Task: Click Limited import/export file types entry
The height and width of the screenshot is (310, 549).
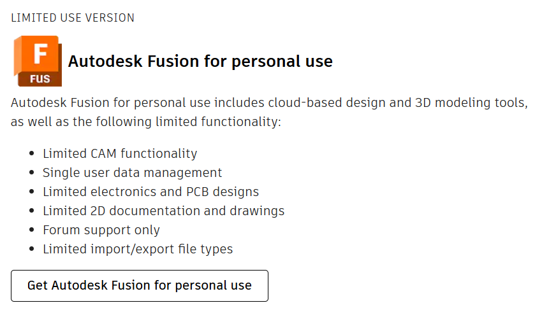Action: (138, 249)
